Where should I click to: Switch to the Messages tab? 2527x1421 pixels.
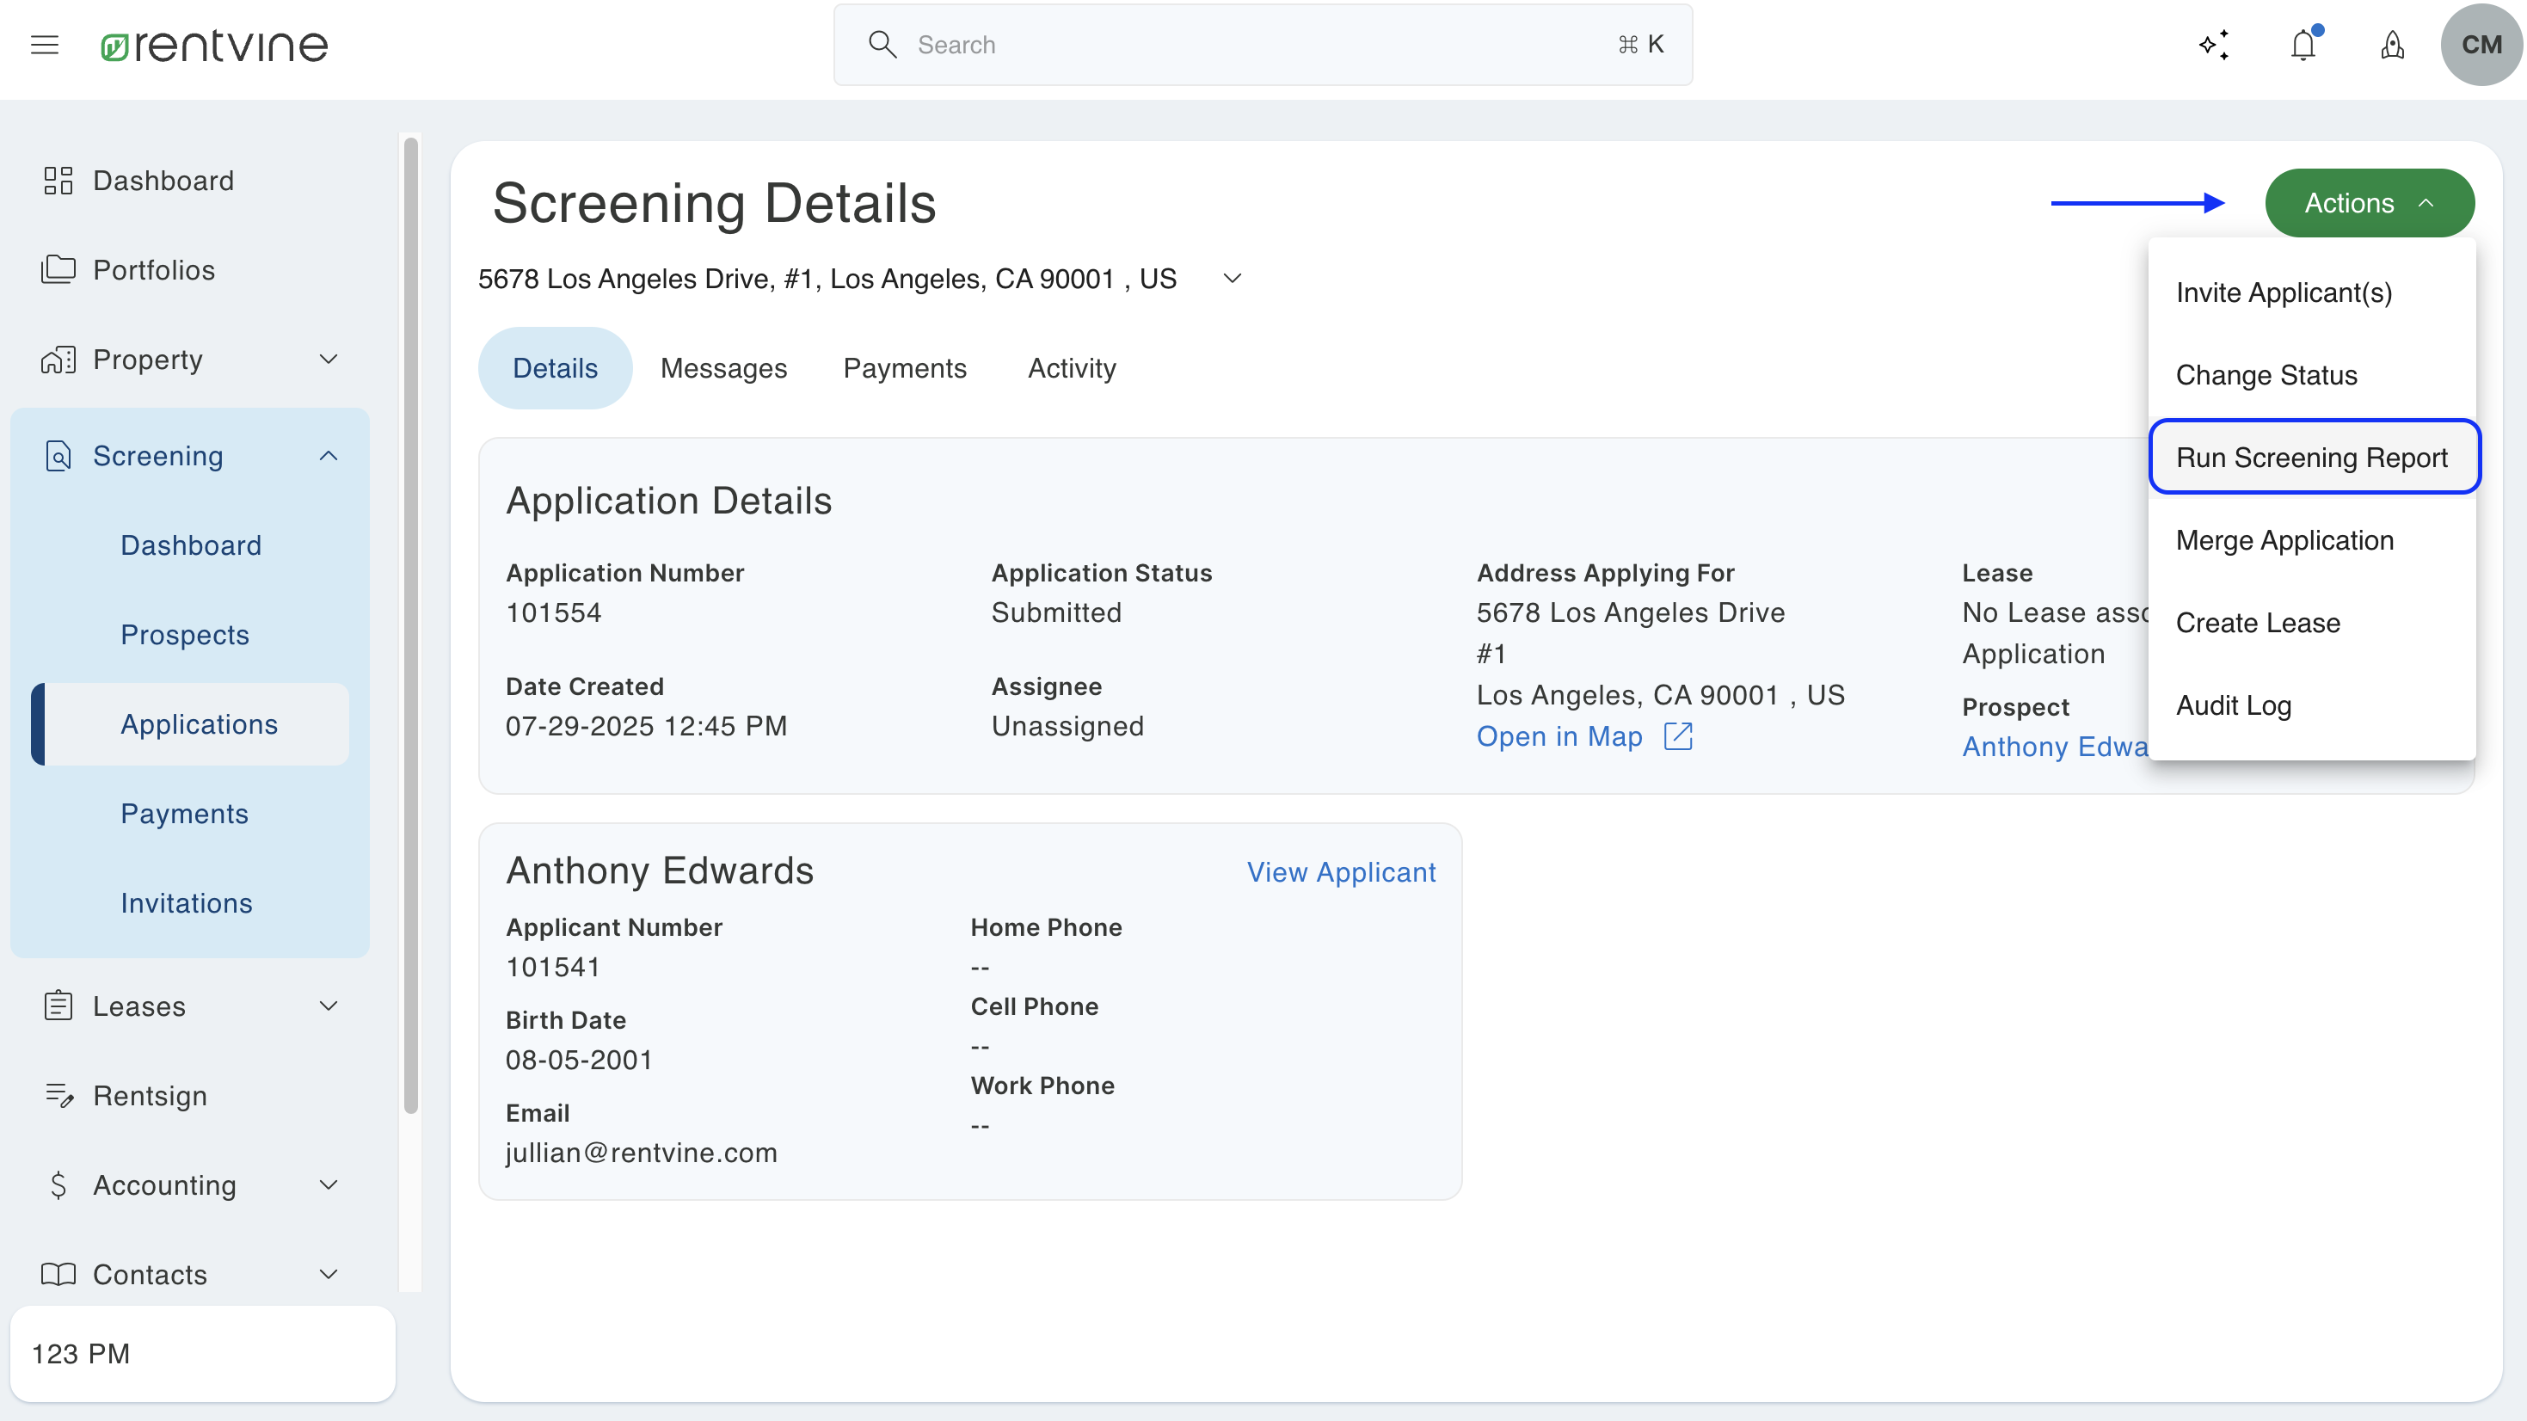point(723,368)
